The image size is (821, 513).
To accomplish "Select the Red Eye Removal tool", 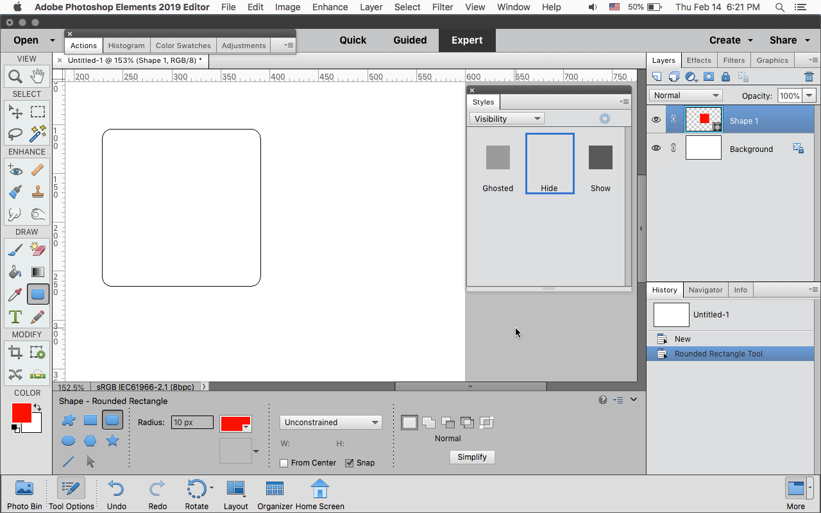I will tap(15, 170).
